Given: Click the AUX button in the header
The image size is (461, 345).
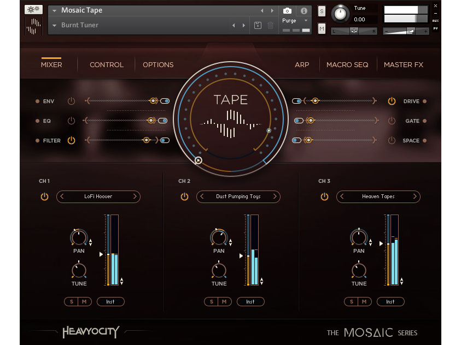Looking at the screenshot, I should pos(435,21).
